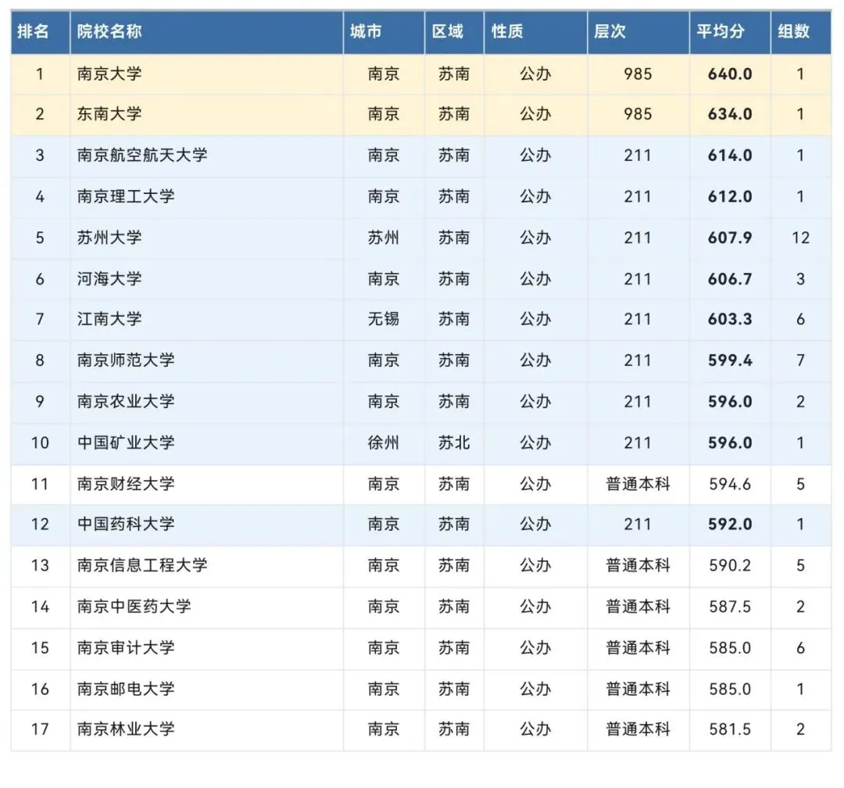
Task: Select 南京理工大学 in the list
Action: click(126, 196)
